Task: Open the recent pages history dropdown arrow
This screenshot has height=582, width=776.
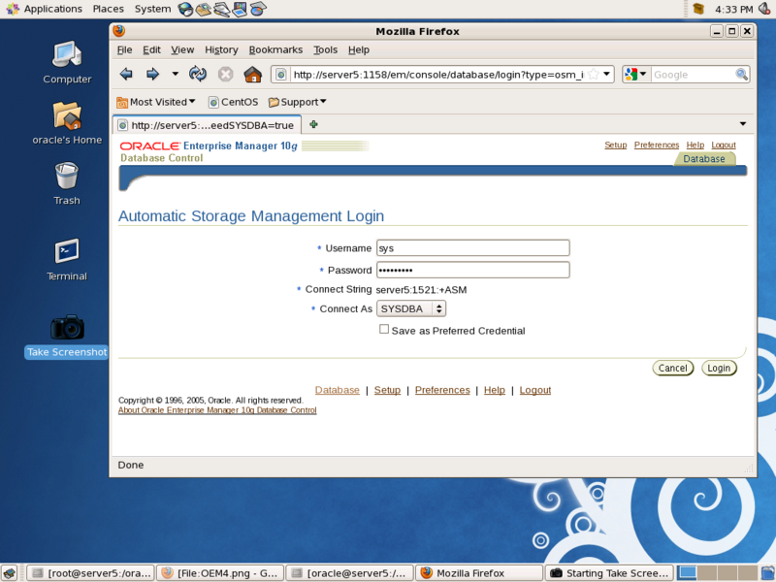Action: coord(175,75)
